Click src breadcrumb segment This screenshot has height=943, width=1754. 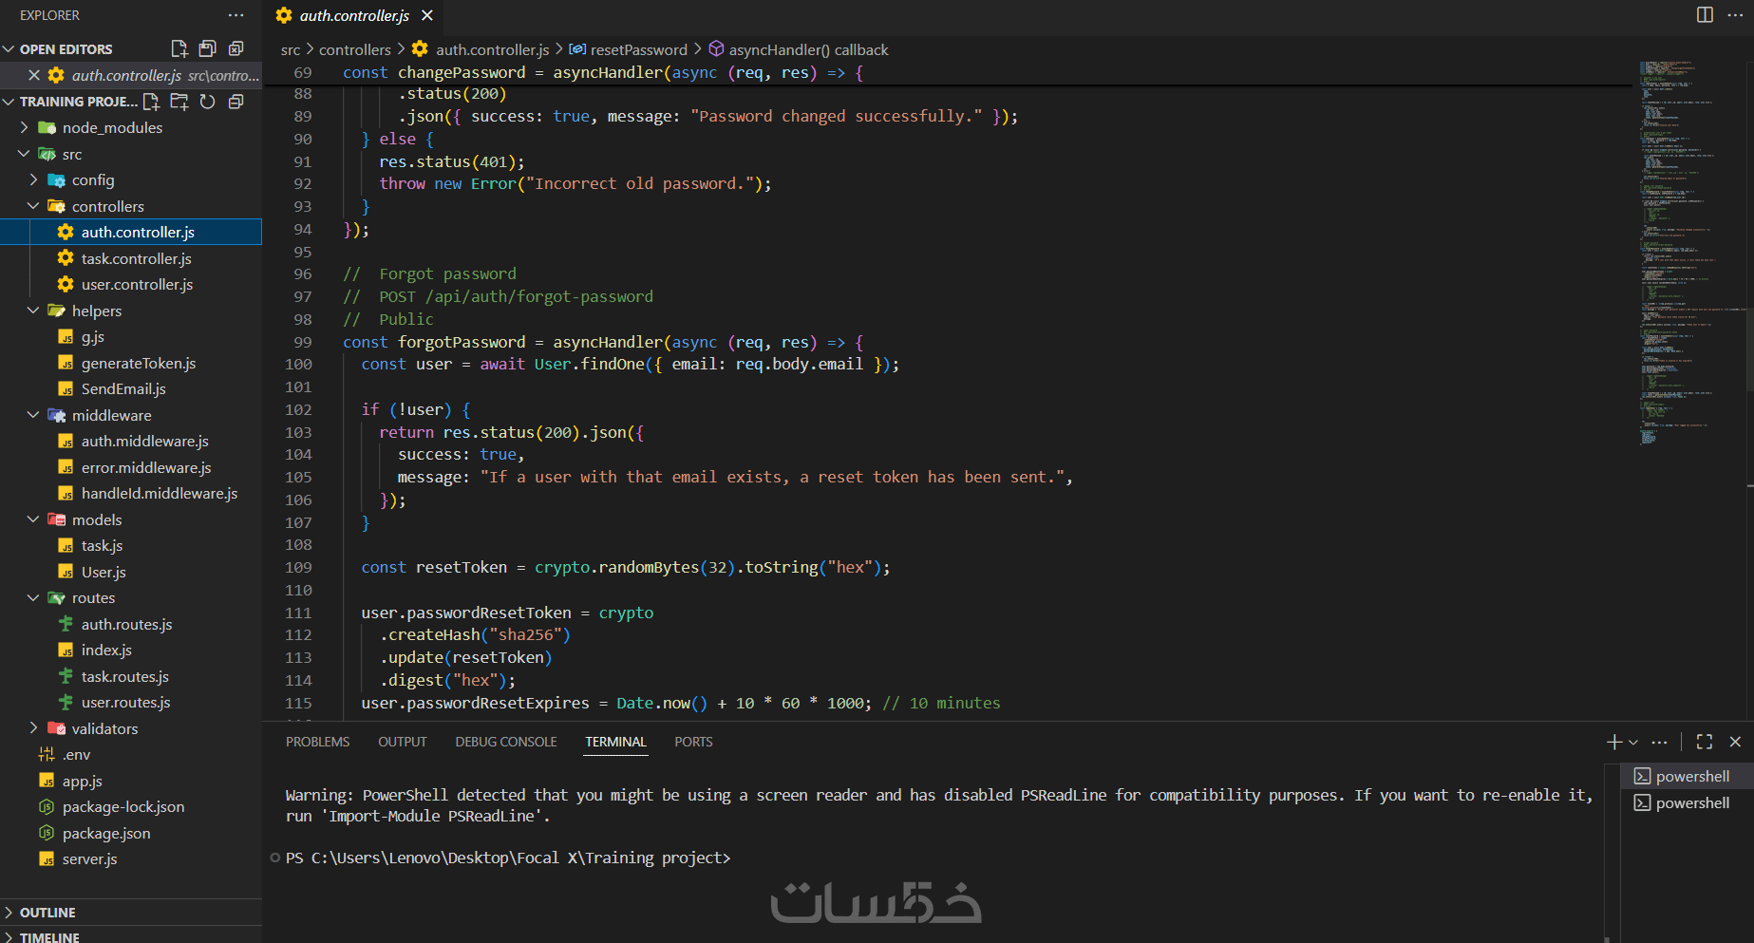(291, 49)
